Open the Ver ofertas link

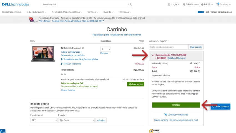tap(44, 21)
